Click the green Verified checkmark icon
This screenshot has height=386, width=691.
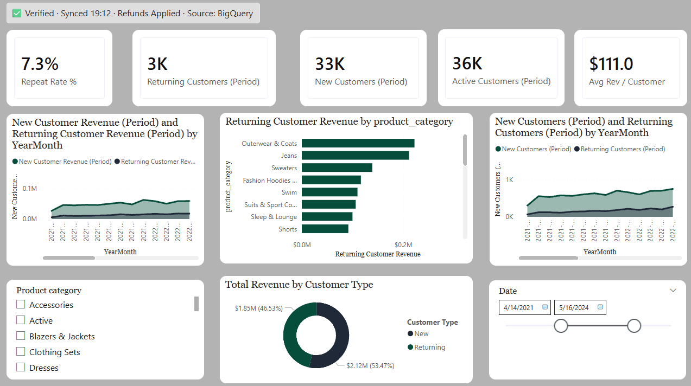[x=17, y=14]
